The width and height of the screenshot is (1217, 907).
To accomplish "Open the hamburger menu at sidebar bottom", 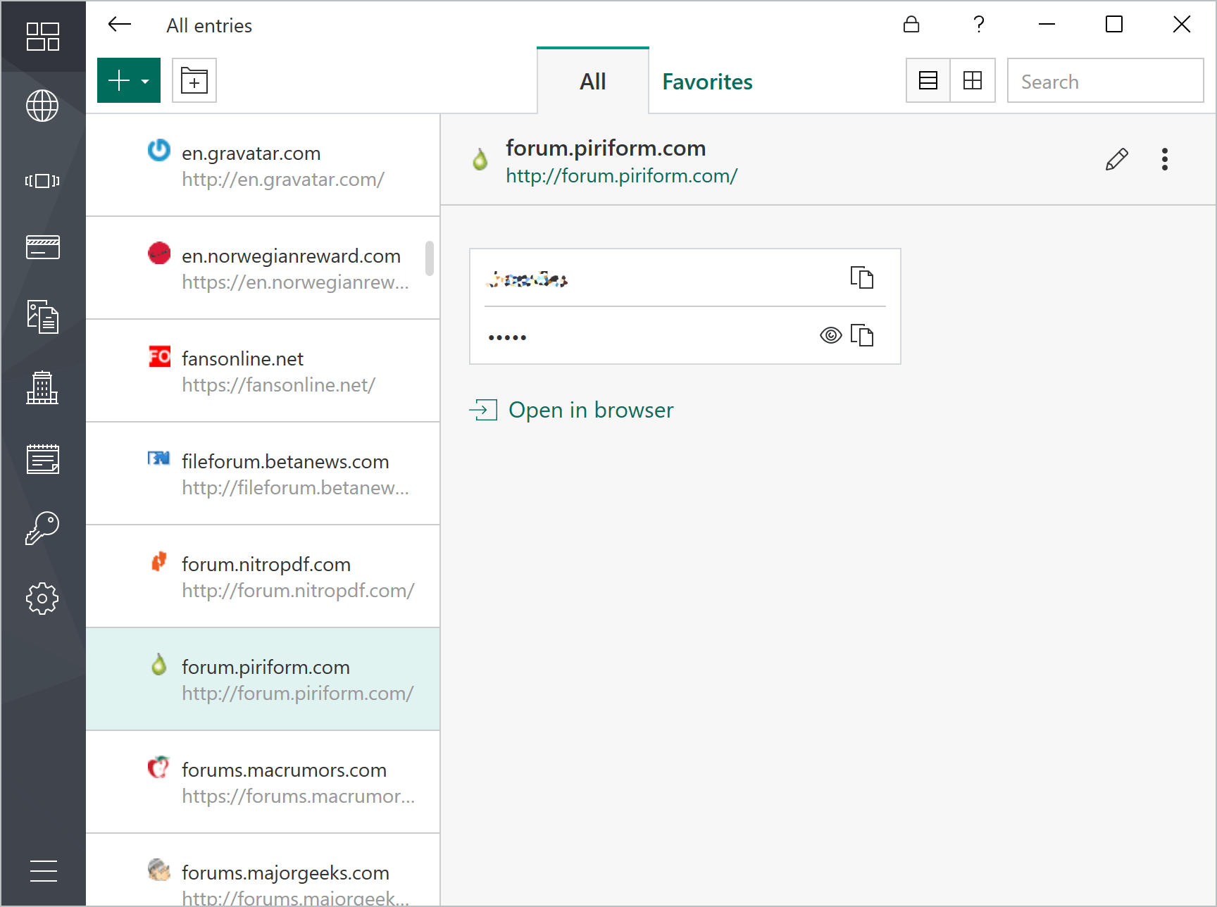I will pyautogui.click(x=43, y=871).
